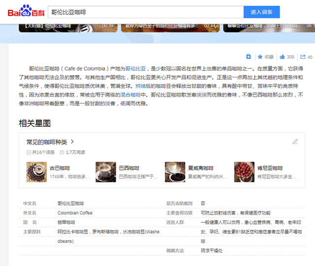This screenshot has height=266, width=315.
Task: Click the 主要原料 label
Action: coord(31,232)
